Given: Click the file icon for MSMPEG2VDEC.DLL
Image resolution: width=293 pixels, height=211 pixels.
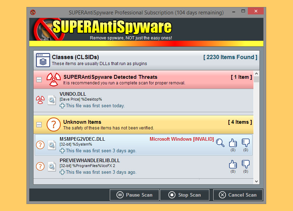Looking at the screenshot, I should coord(52,145).
